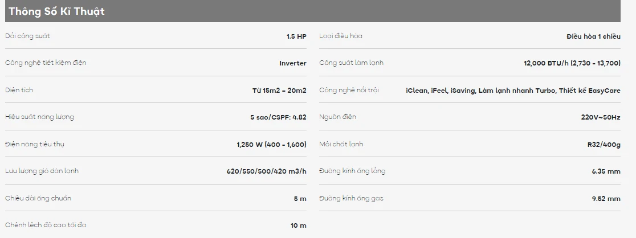Click the 5 sao/CSPF: 4.82 rating
Image resolution: width=636 pixels, height=238 pixels.
point(278,117)
